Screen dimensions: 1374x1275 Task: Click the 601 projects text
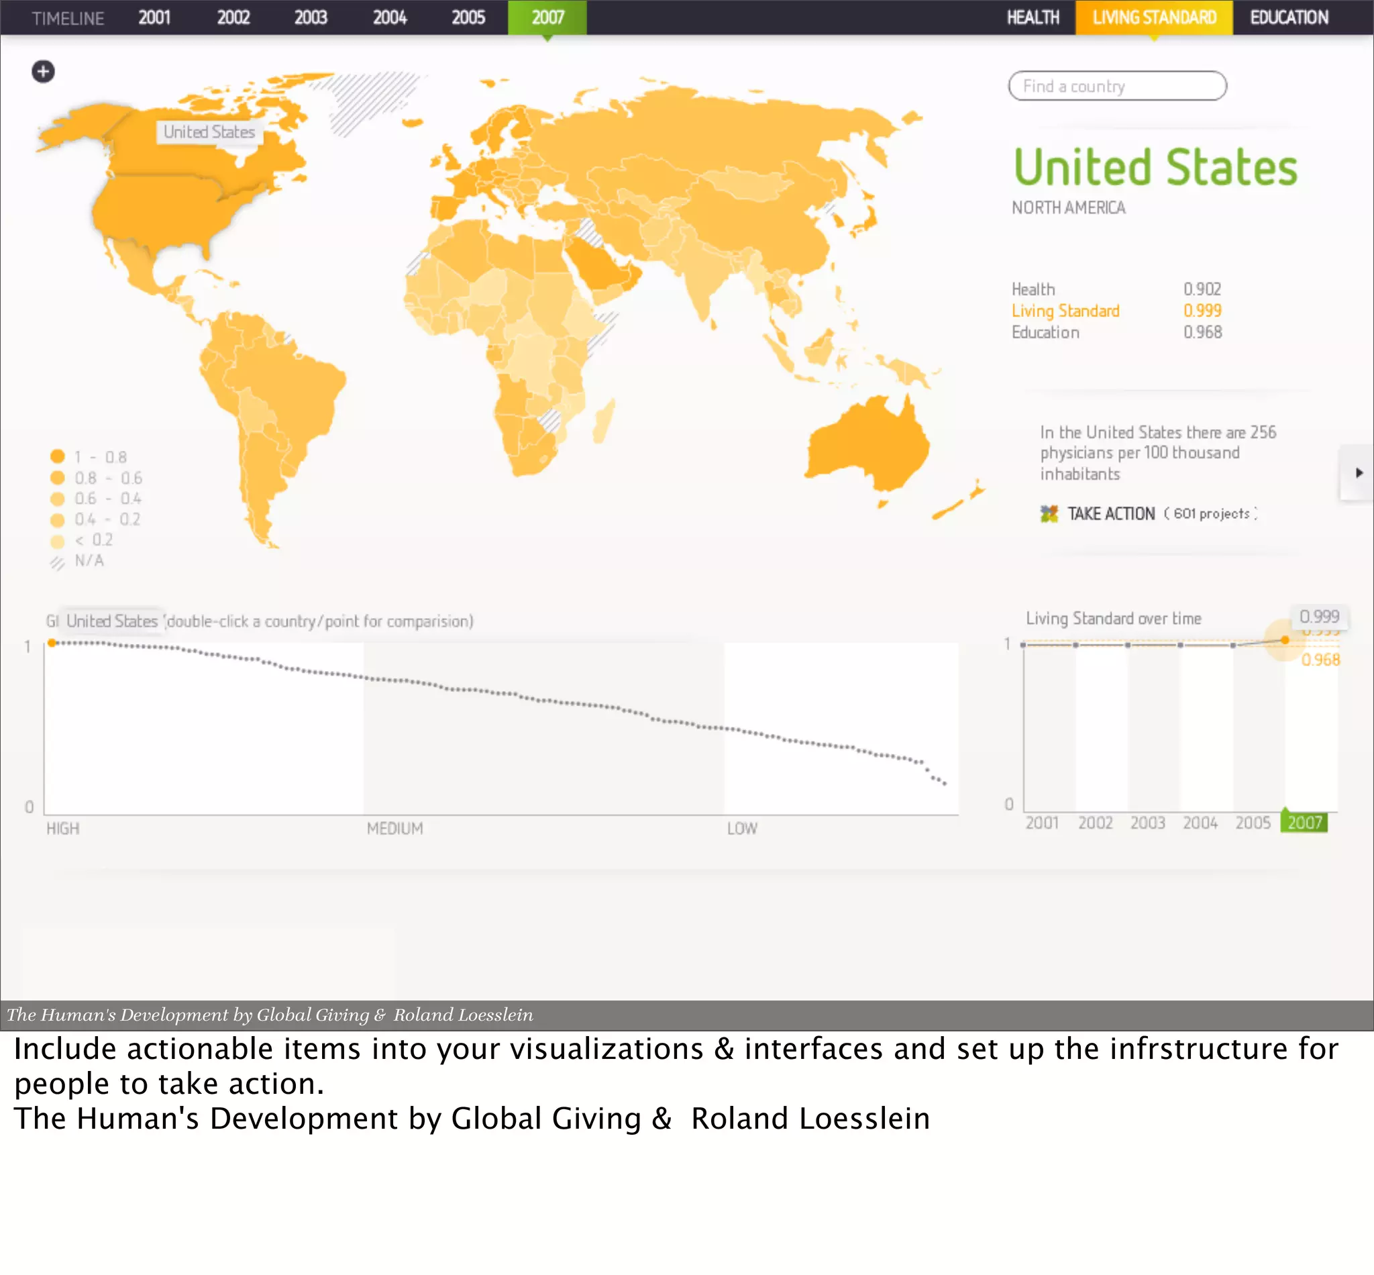point(1211,513)
